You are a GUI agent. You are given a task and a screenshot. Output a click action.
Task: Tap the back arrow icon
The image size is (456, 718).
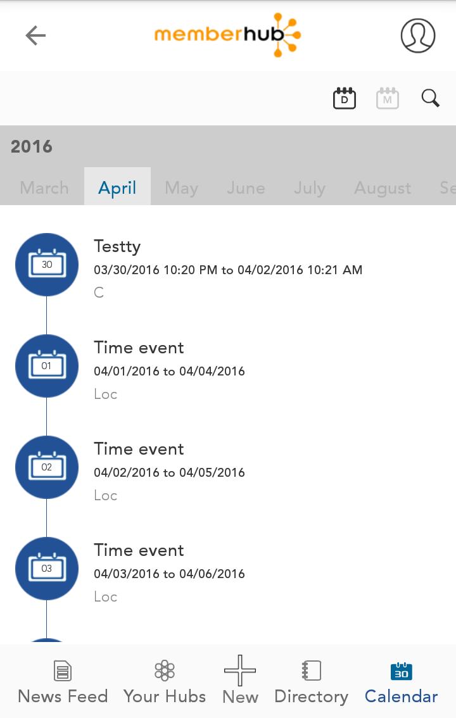tap(35, 35)
